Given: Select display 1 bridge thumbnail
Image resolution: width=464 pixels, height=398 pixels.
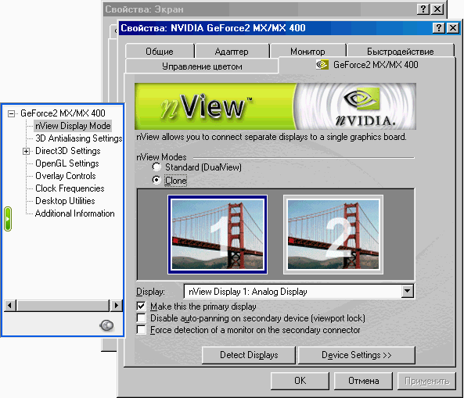Looking at the screenshot, I should [x=218, y=235].
